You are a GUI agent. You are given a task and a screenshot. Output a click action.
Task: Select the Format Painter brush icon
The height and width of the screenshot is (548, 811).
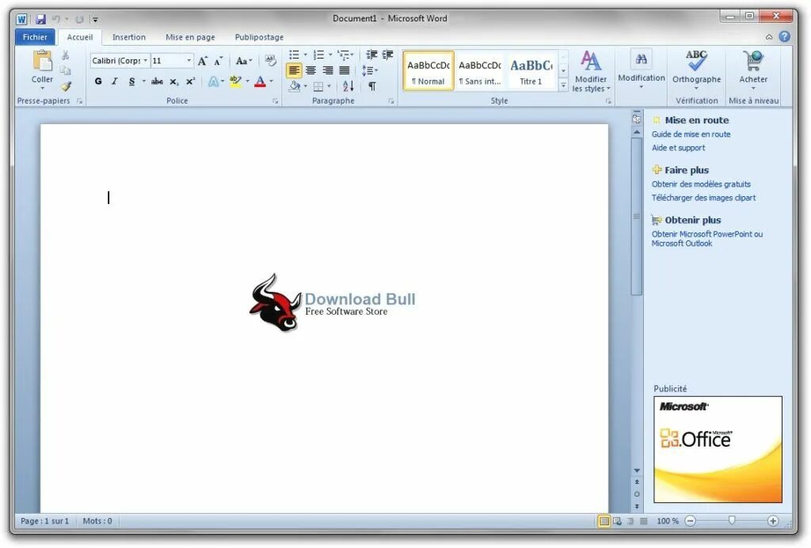tap(66, 86)
